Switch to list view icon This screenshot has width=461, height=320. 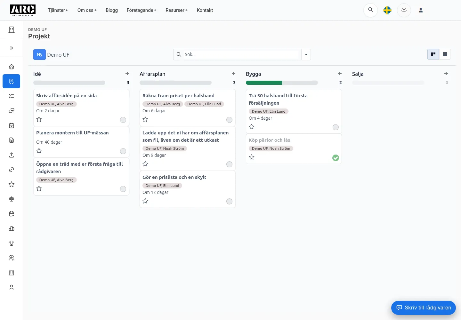[445, 54]
